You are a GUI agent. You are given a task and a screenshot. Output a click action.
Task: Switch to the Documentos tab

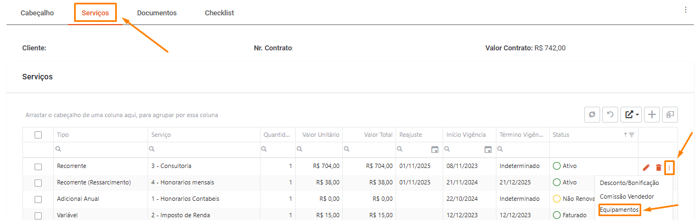(x=157, y=13)
